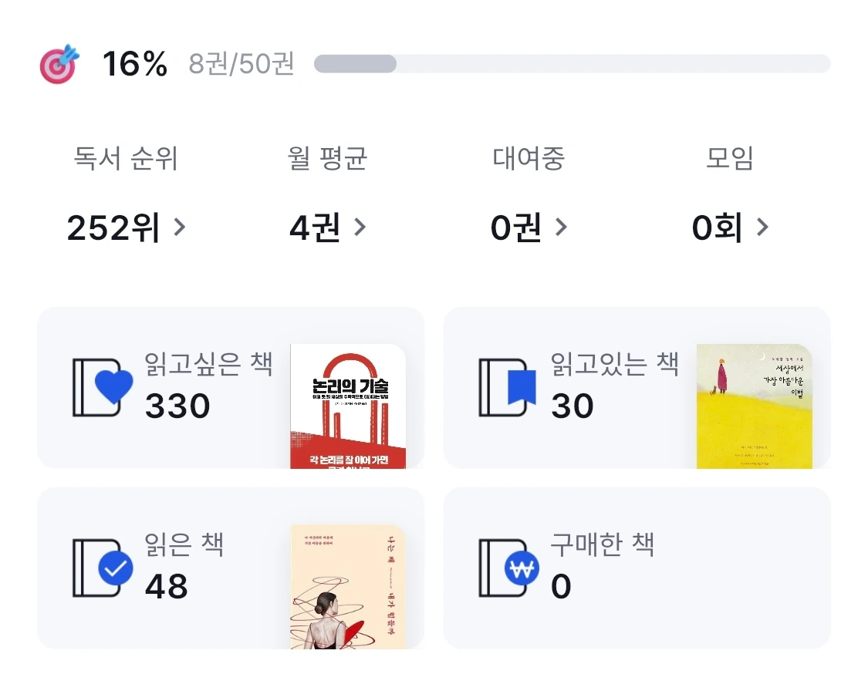Viewport: 868px width, 674px height.
Task: Open the 읽고있는 책 30 card
Action: click(637, 388)
